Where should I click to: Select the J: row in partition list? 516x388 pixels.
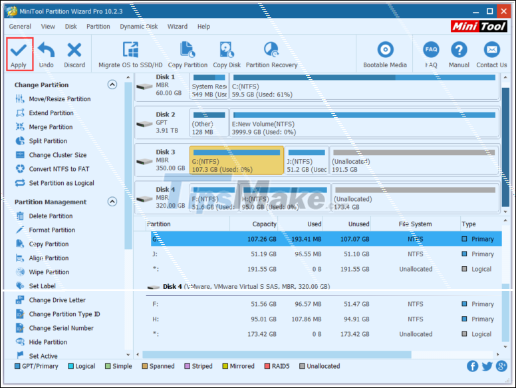pos(326,254)
